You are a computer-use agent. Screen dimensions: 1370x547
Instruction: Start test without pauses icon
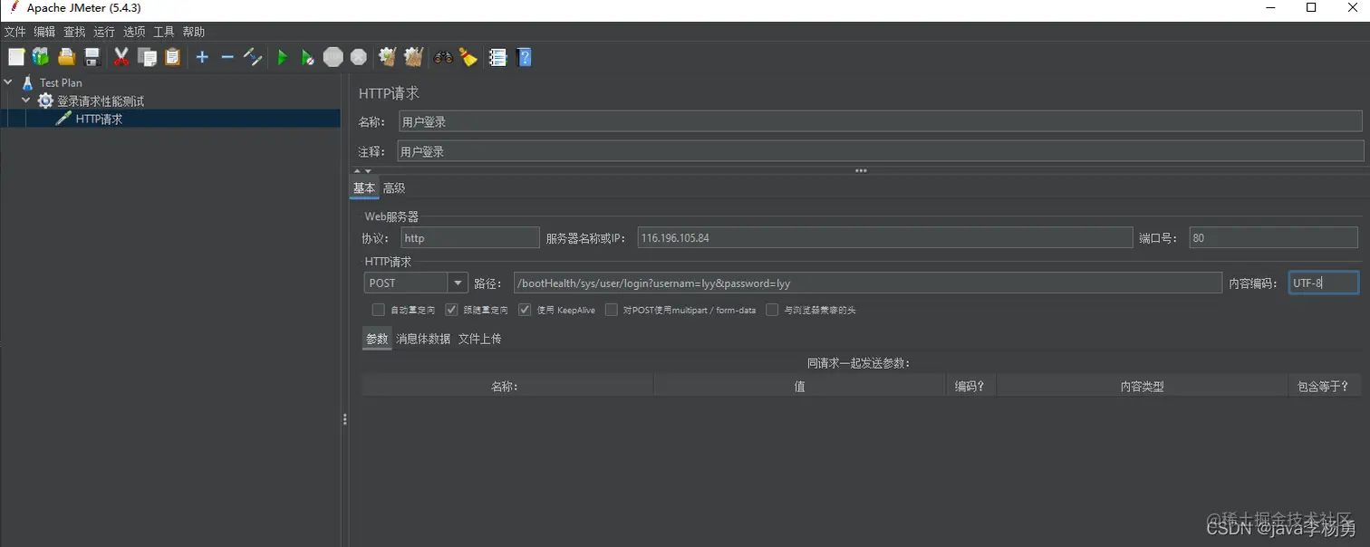pos(308,57)
